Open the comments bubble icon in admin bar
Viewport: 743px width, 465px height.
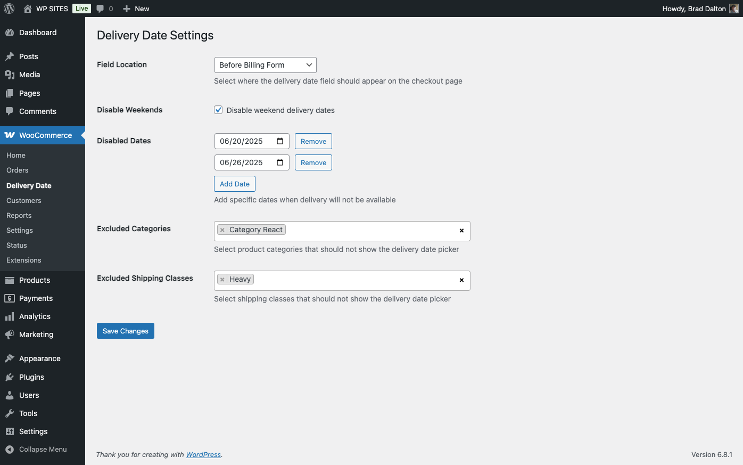100,9
